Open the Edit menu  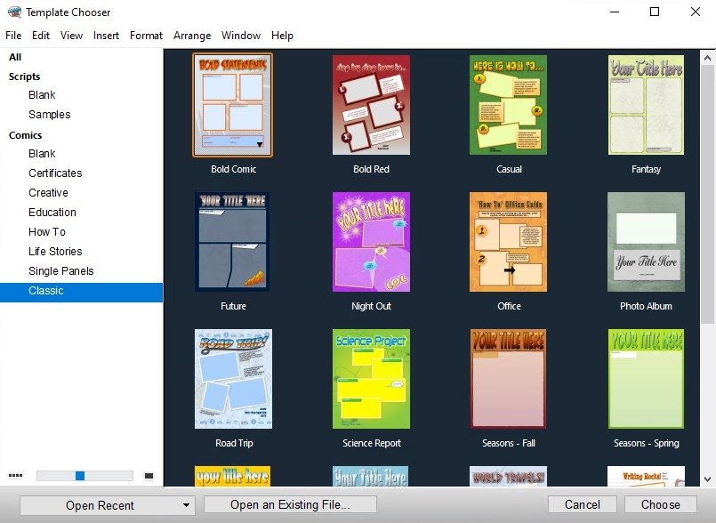(41, 36)
